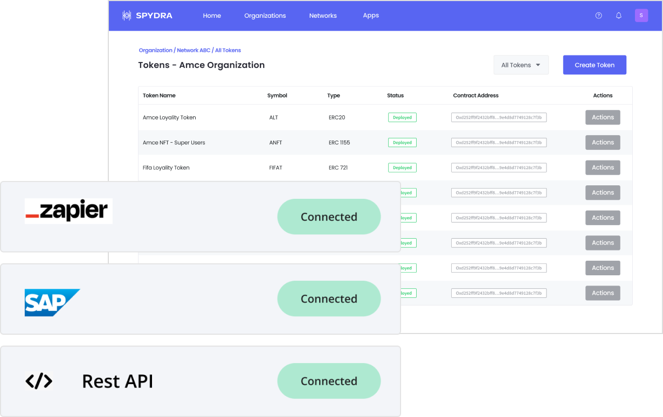
Task: Toggle the Zapier Connected status pill
Action: coord(329,217)
